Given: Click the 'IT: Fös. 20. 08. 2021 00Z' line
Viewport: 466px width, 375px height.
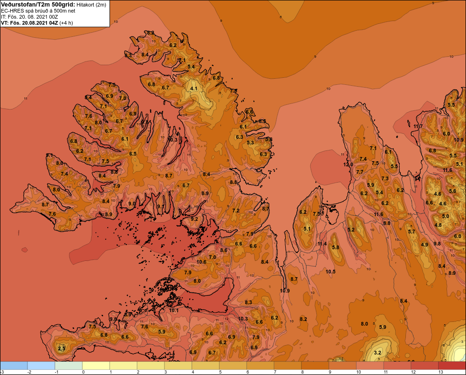Looking at the screenshot, I should pos(29,17).
